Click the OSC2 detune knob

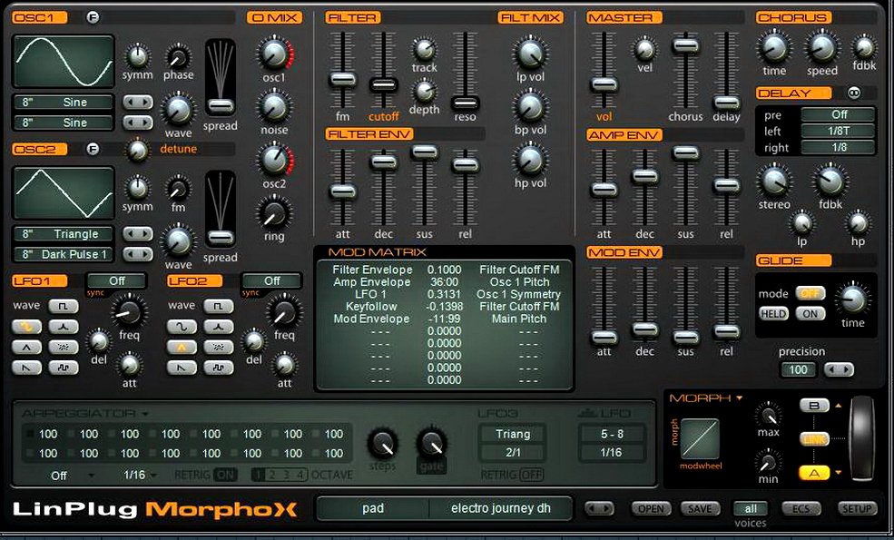point(137,150)
